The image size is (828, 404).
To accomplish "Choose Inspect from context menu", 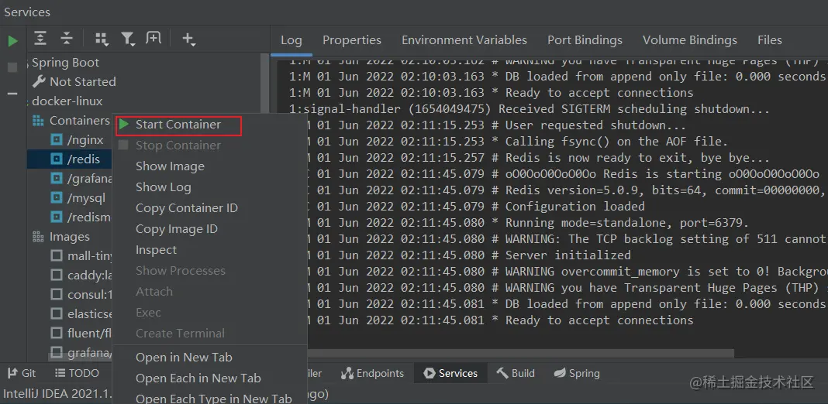I will click(156, 250).
